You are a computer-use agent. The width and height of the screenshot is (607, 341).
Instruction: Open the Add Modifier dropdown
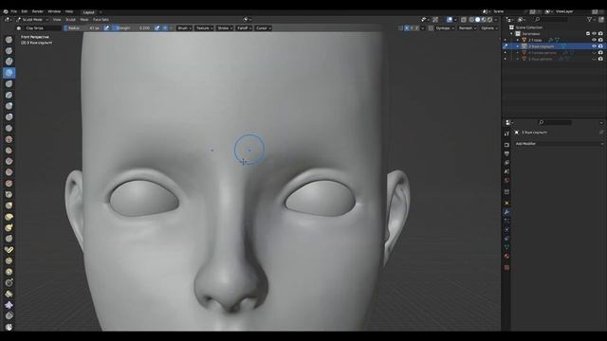559,143
